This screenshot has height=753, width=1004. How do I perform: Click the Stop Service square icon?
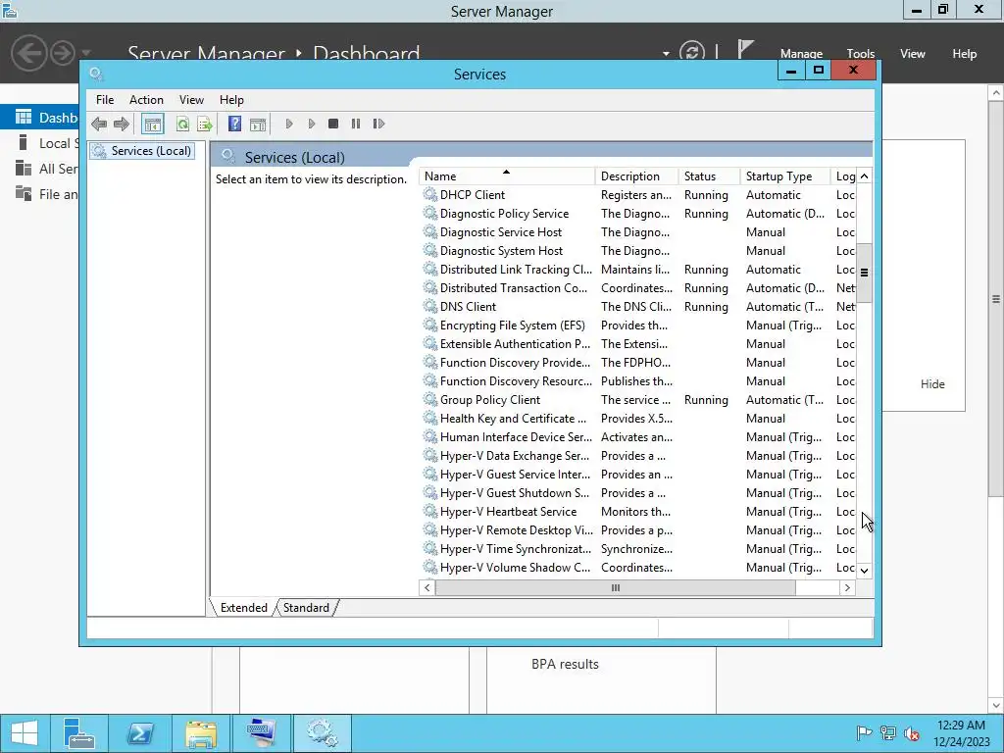point(333,124)
